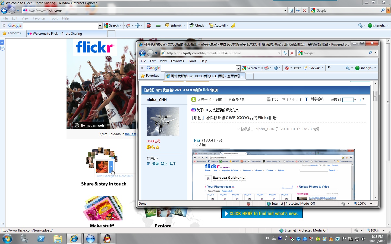The image size is (391, 244).
Task: Click the highlighter icon in Flickr window toolbar
Action: [233, 25]
